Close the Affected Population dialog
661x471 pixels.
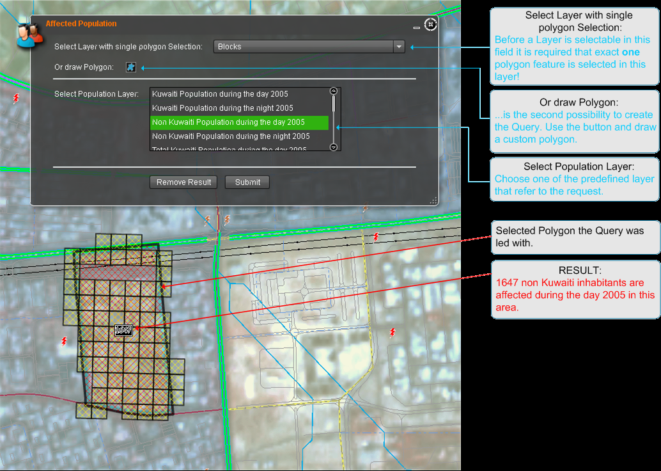pyautogui.click(x=431, y=24)
